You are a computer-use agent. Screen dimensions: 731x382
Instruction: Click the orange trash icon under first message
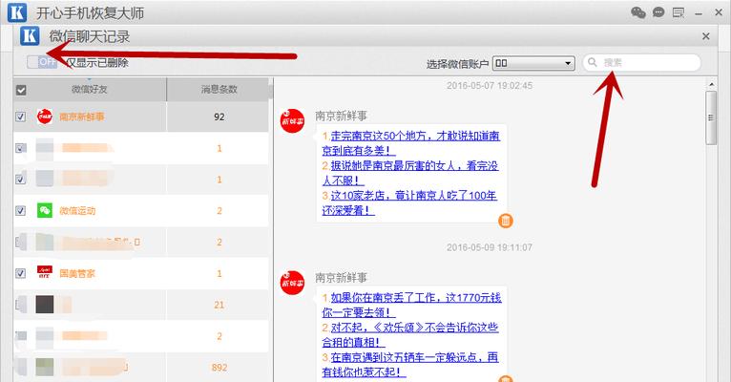tap(506, 221)
